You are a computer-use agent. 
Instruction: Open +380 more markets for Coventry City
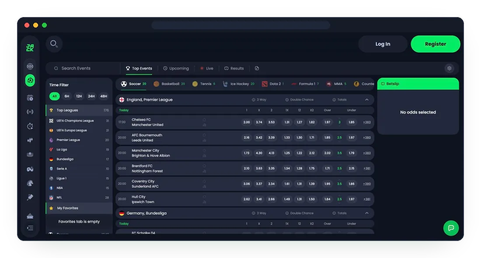[366, 184]
